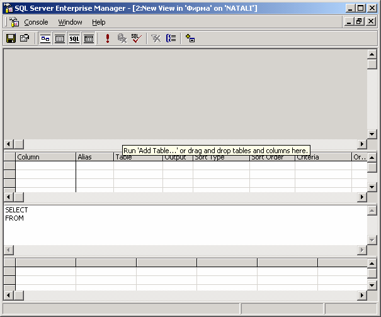Click the Column header in the grid pane
The image size is (381, 317).
[x=46, y=157]
